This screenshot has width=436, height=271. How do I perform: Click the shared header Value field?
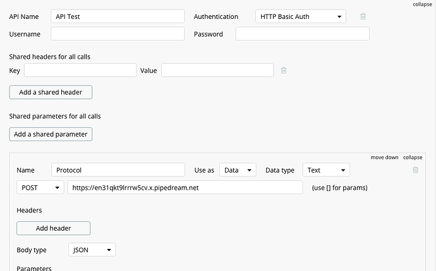click(x=217, y=71)
